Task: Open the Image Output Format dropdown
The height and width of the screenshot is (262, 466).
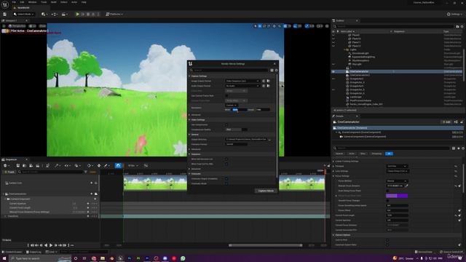Action: 242,81
